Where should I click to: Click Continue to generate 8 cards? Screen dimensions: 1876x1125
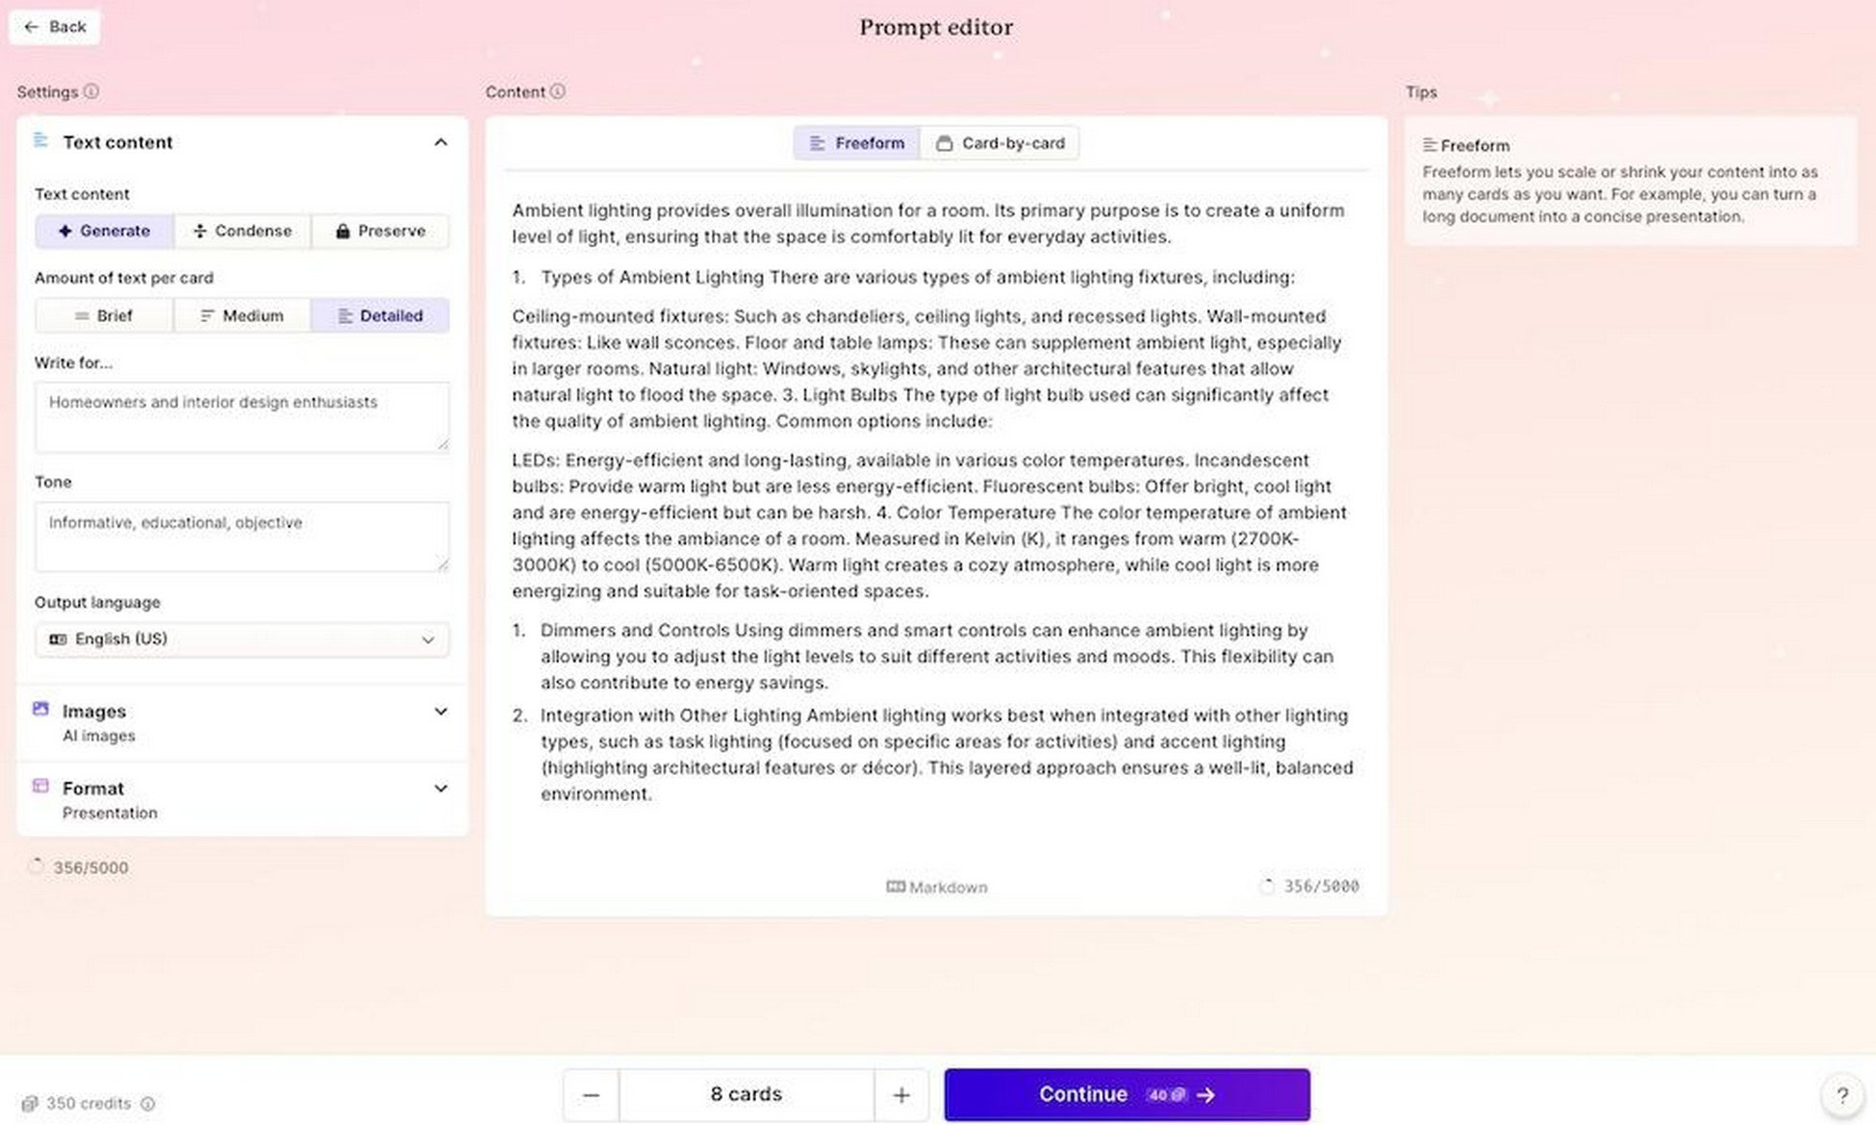(x=1126, y=1094)
